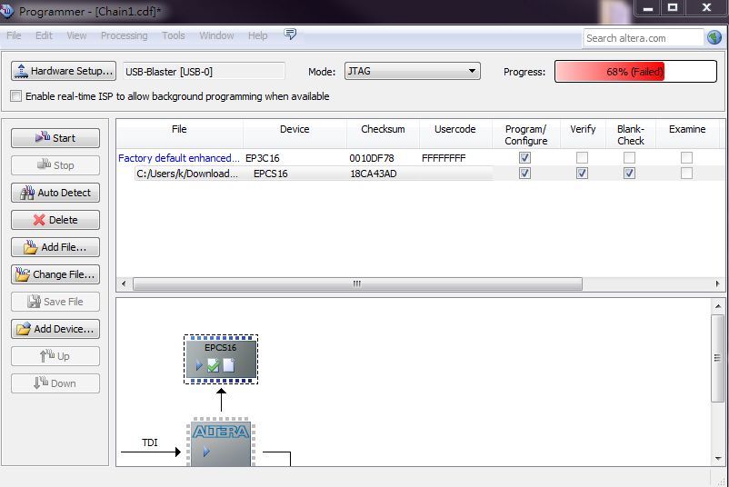
Task: Open the Edit menu
Action: (x=45, y=35)
